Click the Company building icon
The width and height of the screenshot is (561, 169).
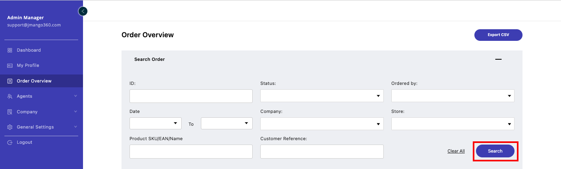10,112
